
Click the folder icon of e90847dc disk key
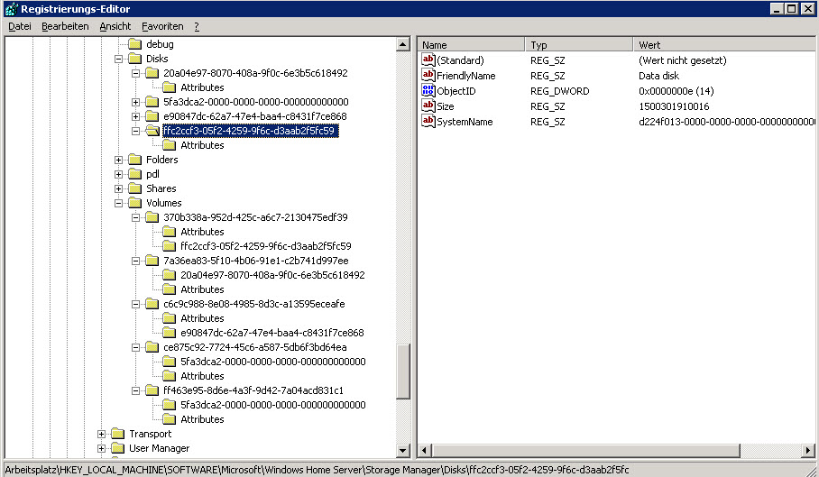tap(152, 116)
